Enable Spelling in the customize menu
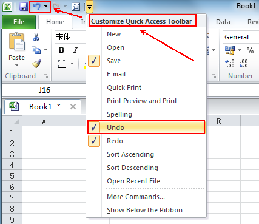This screenshot has height=224, width=259. point(146,114)
